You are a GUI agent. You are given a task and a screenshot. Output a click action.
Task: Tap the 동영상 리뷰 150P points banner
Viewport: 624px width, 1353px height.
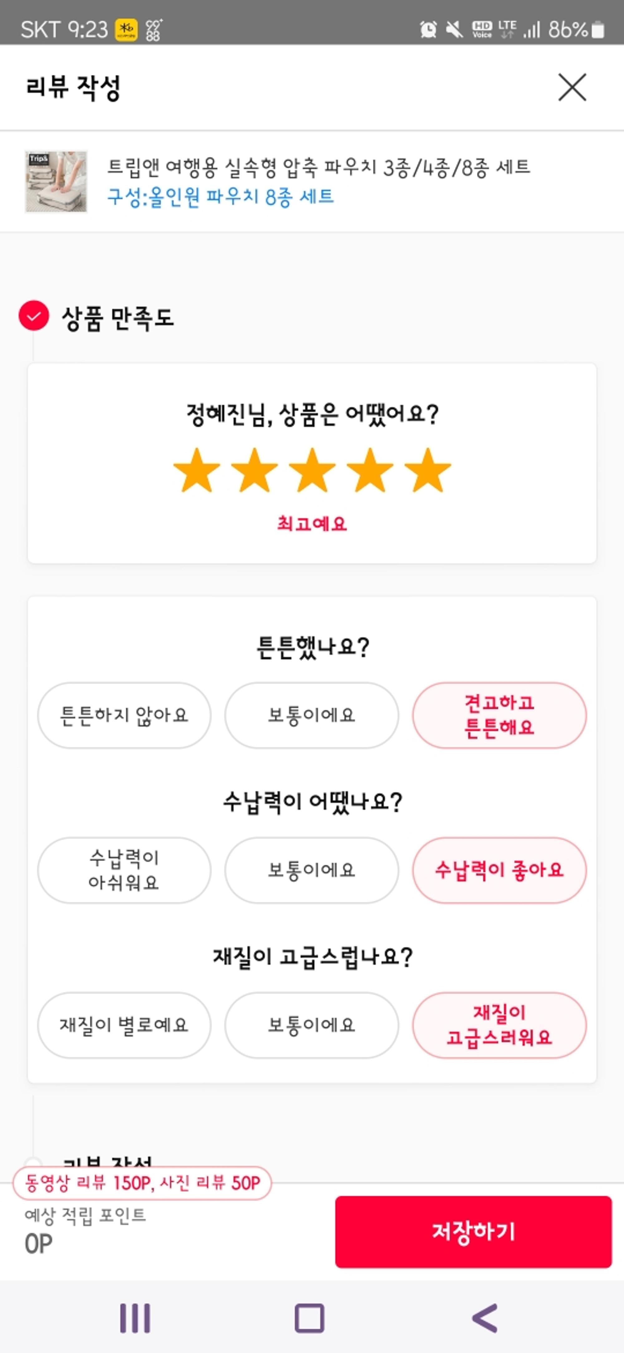point(142,1183)
